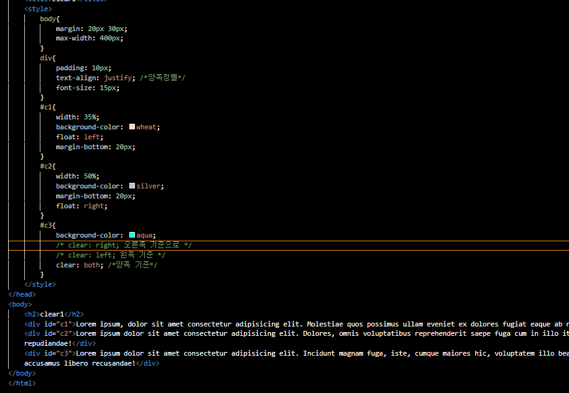Click the closing </style> tag
The image size is (569, 393).
click(40, 284)
